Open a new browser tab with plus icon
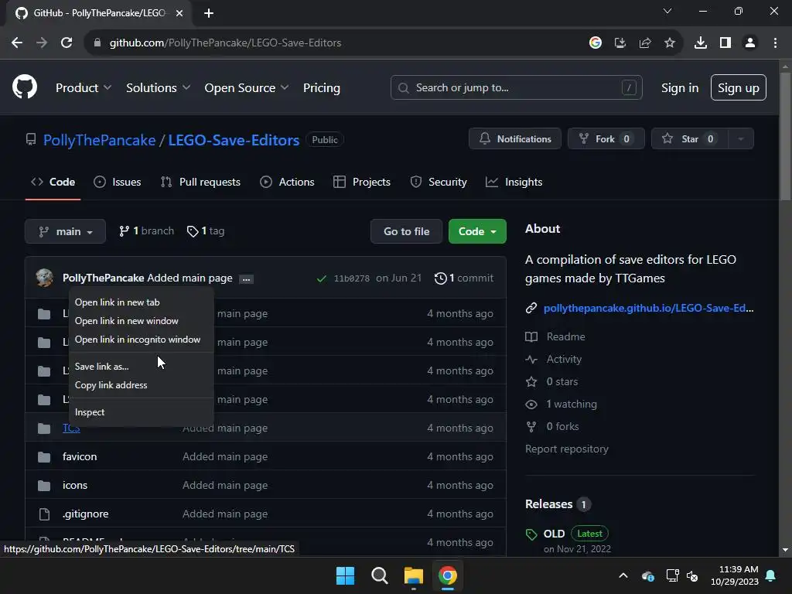 tap(209, 13)
